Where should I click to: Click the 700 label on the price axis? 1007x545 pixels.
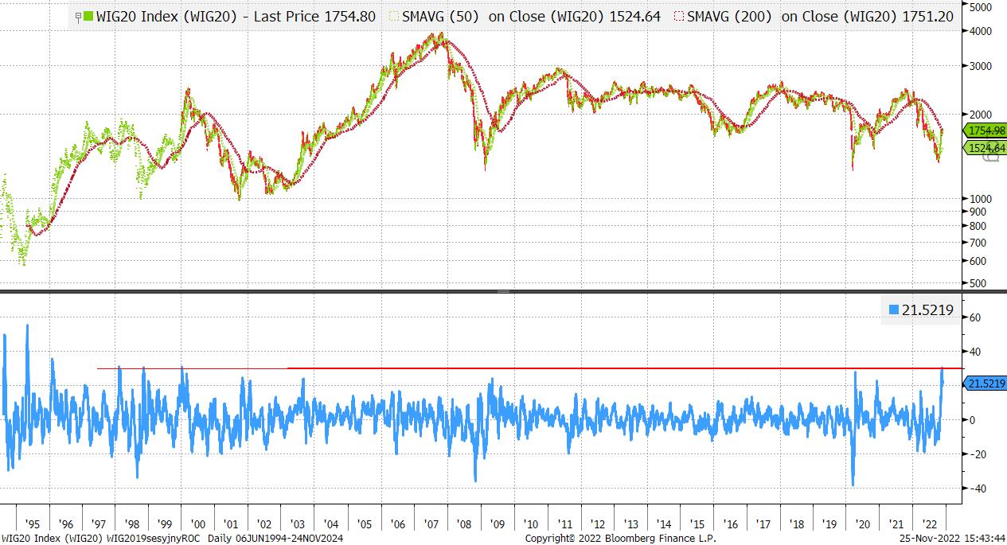pos(978,242)
